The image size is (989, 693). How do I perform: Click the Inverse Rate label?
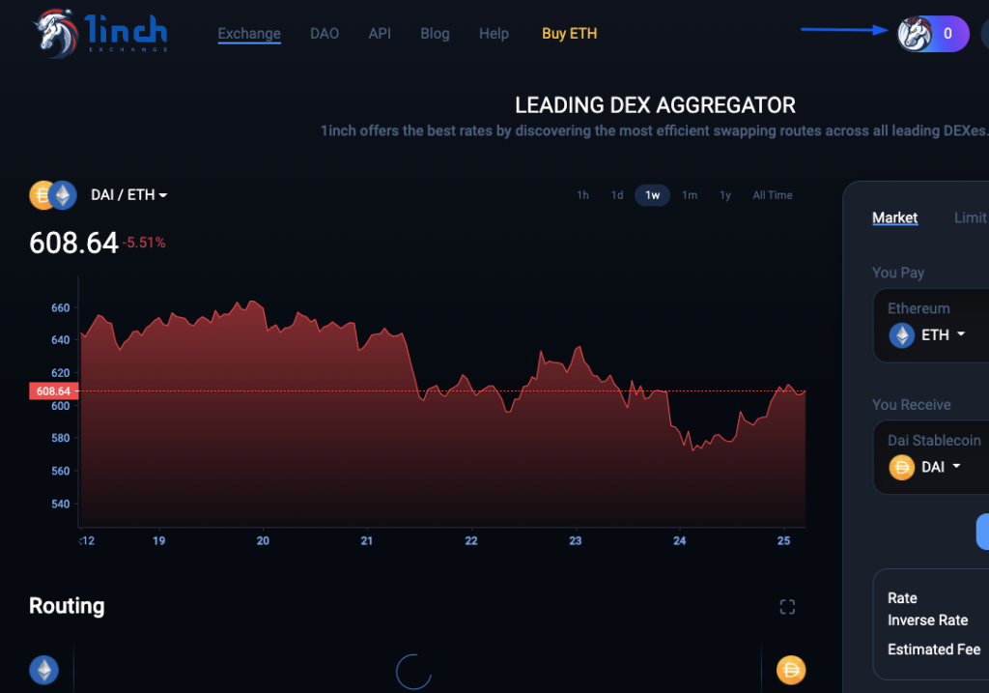click(x=928, y=621)
